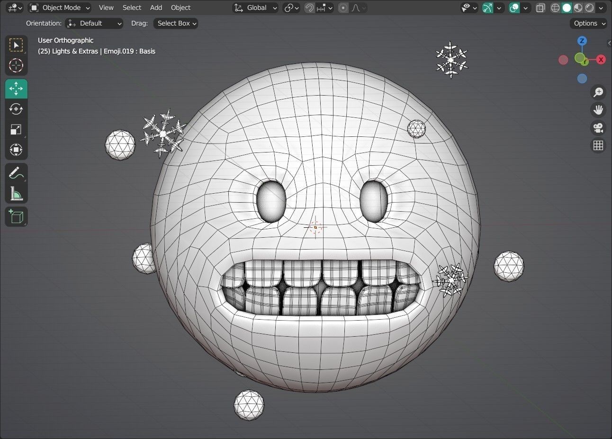This screenshot has height=439, width=612.
Task: Click the zoom magnifier in the viewport sidebar
Action: pyautogui.click(x=598, y=92)
